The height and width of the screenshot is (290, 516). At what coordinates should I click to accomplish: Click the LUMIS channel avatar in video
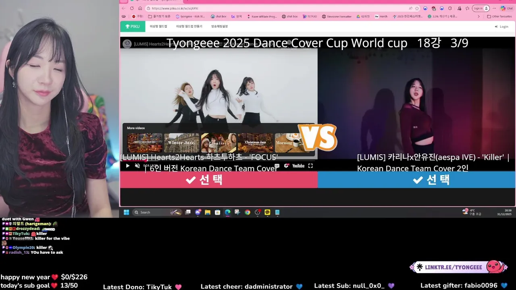(x=127, y=44)
